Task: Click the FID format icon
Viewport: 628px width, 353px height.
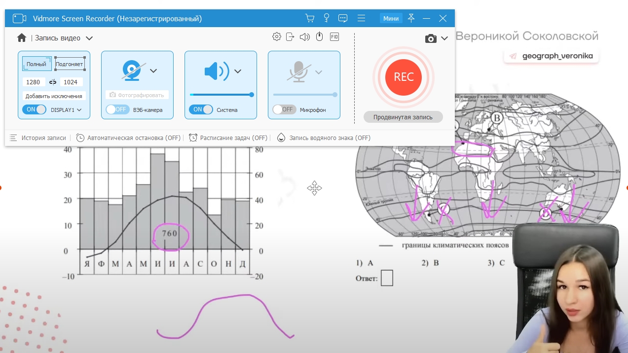Action: tap(334, 37)
